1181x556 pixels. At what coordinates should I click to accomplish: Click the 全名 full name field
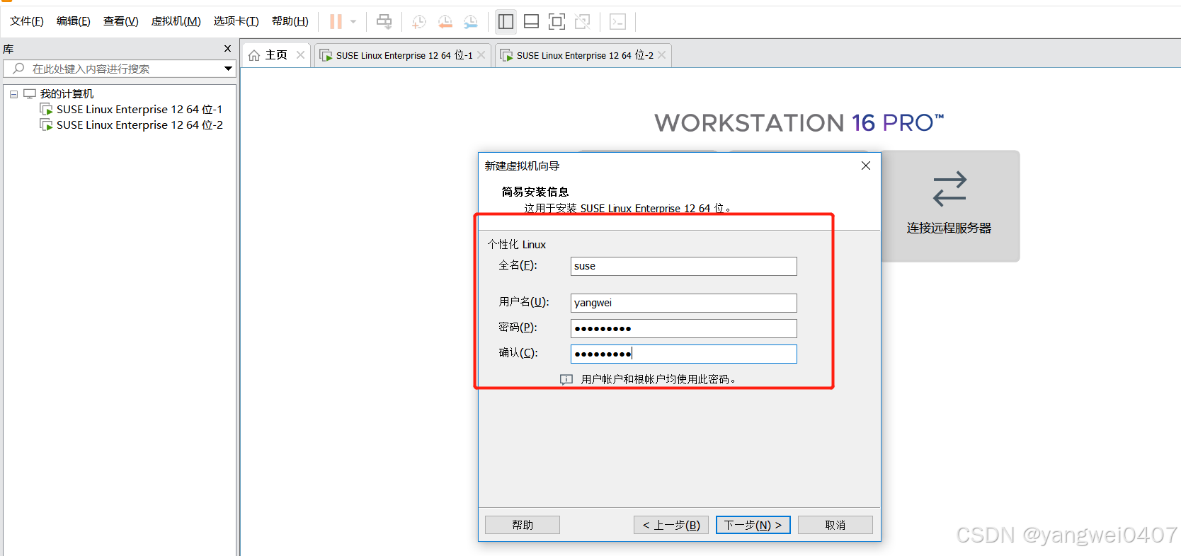click(x=684, y=266)
